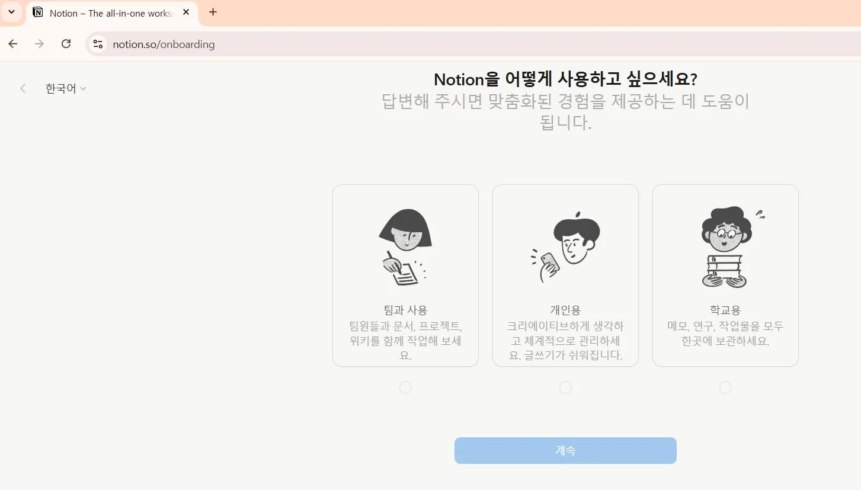The height and width of the screenshot is (490, 861).
Task: Click the back chevron beside the language selector
Action: pyautogui.click(x=23, y=88)
